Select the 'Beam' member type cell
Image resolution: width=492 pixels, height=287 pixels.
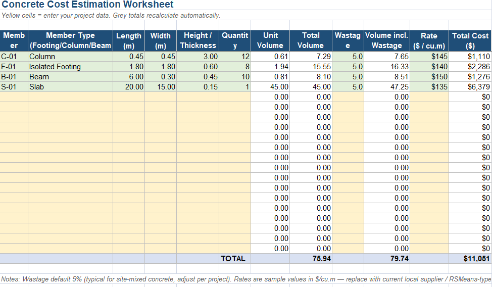click(x=71, y=77)
